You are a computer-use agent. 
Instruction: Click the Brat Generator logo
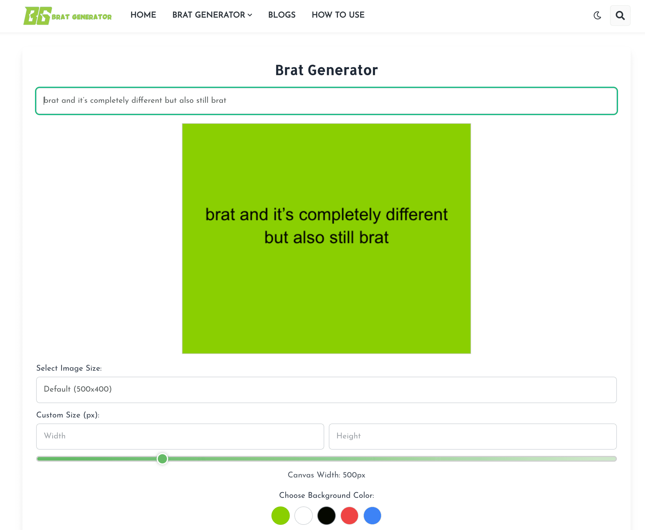68,16
